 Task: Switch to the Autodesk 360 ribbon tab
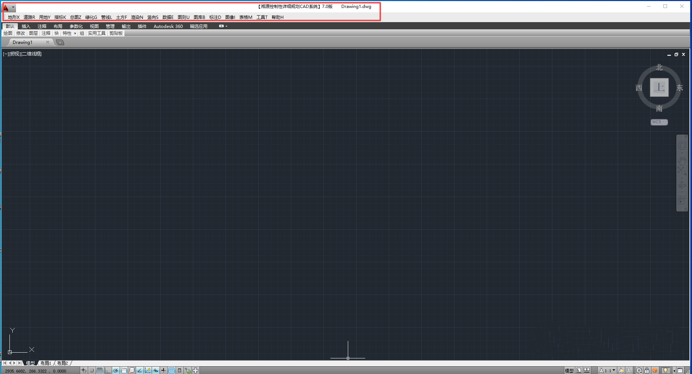coord(168,26)
